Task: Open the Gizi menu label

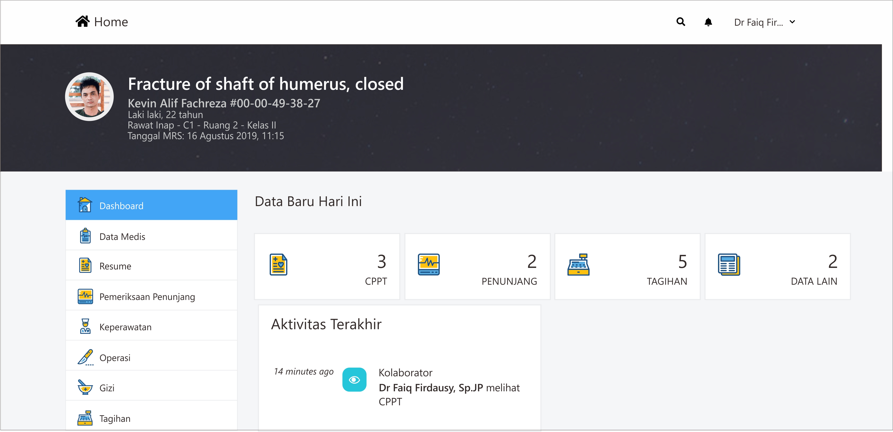Action: pos(107,388)
